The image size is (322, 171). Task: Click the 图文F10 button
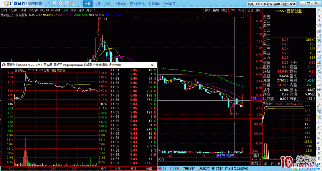pyautogui.click(x=257, y=163)
